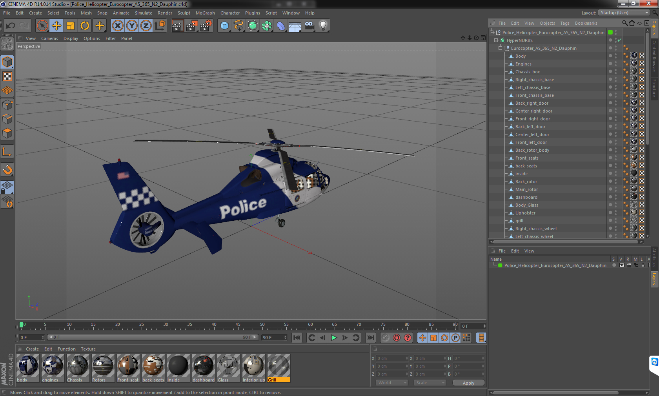Image resolution: width=659 pixels, height=396 pixels.
Task: Click the Apply coordinates button
Action: tap(468, 383)
